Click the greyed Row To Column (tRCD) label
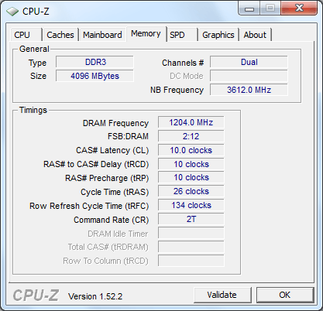Image resolution: width=323 pixels, height=311 pixels. (x=105, y=261)
